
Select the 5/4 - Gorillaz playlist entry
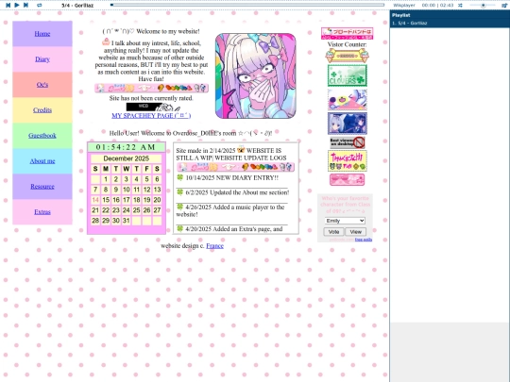(x=450, y=23)
